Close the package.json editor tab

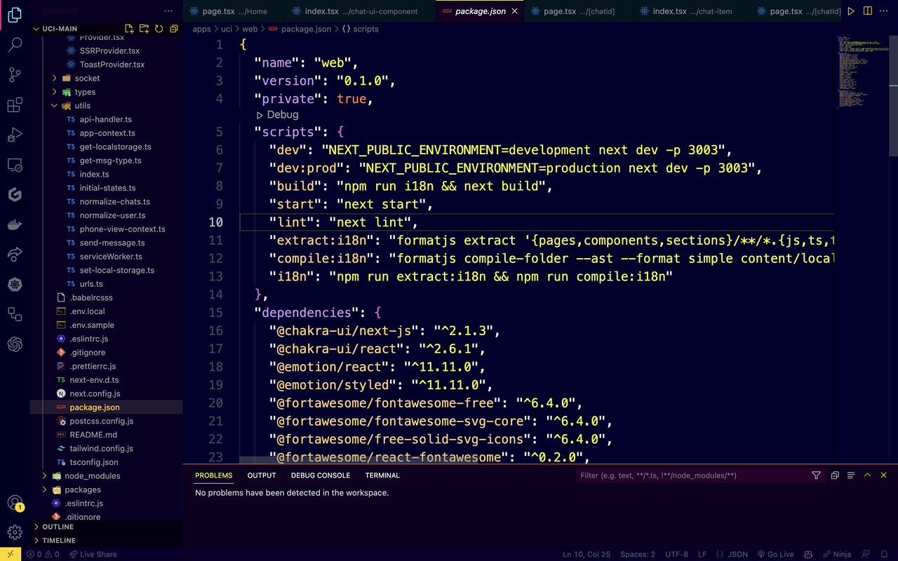[x=514, y=11]
